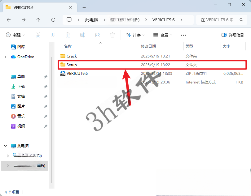Viewport: 251px width, 196px height.
Task: Refresh the current folder view
Action: [53, 20]
